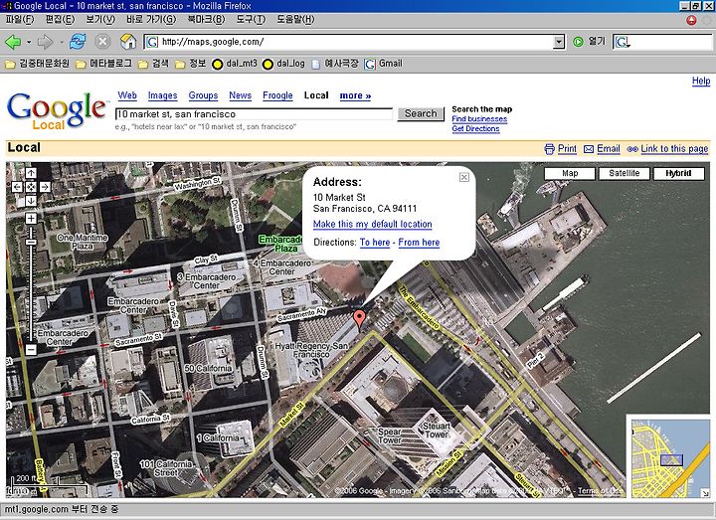
Task: Click the Email link with envelope icon
Action: coord(602,149)
